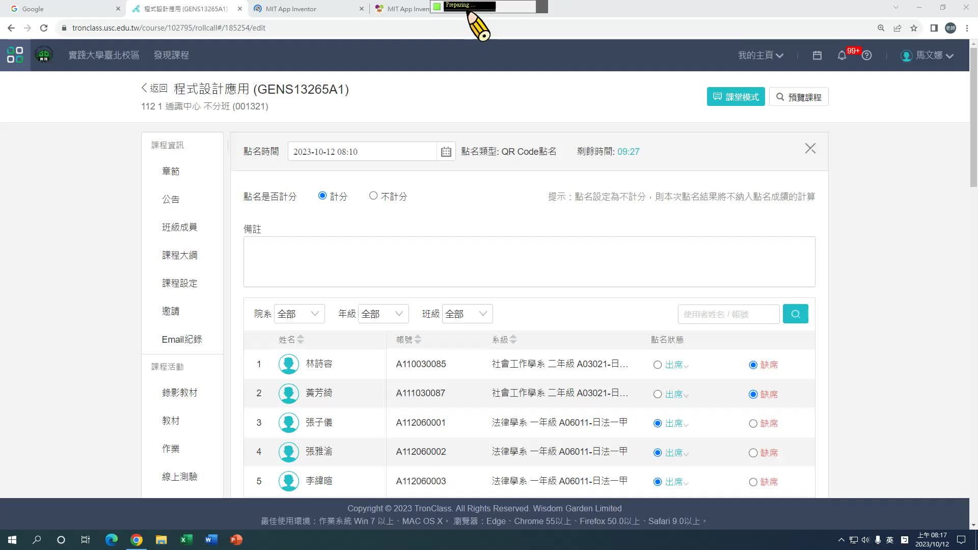Open 我的主頁 dropdown menu

[760, 55]
